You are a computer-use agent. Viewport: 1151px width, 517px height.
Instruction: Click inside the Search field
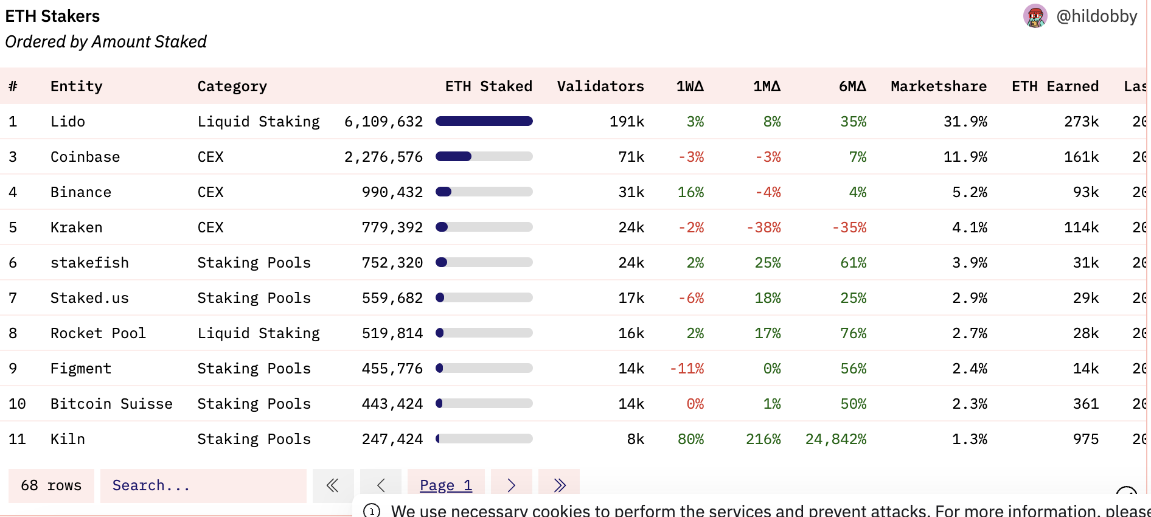click(203, 485)
